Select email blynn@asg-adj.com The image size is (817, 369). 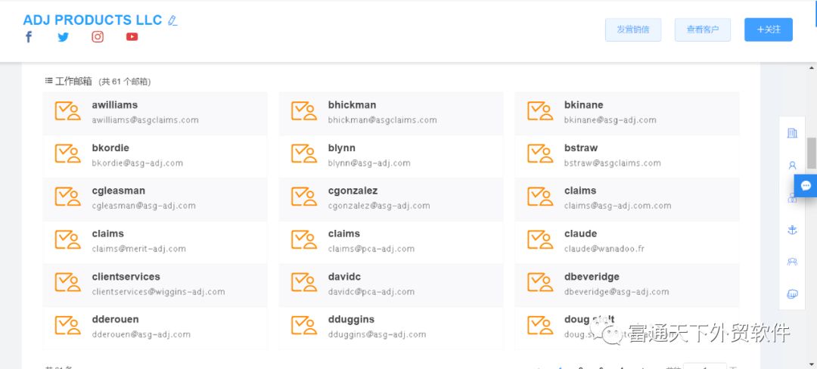369,163
